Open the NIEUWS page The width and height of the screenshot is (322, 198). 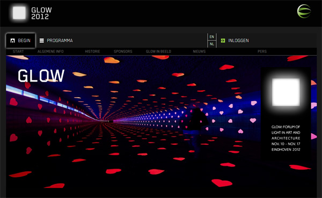tap(199, 52)
